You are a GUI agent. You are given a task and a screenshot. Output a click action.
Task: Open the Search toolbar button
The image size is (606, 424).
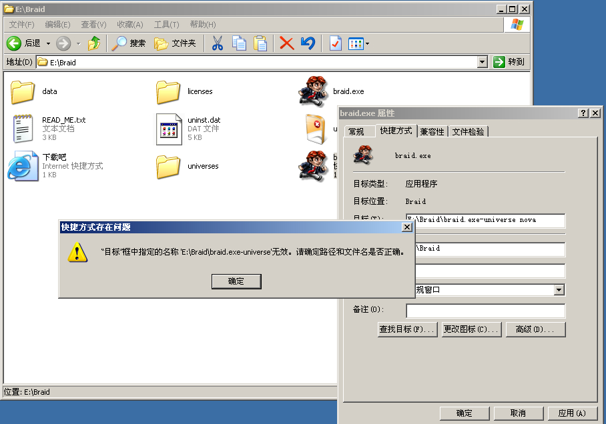coord(128,43)
